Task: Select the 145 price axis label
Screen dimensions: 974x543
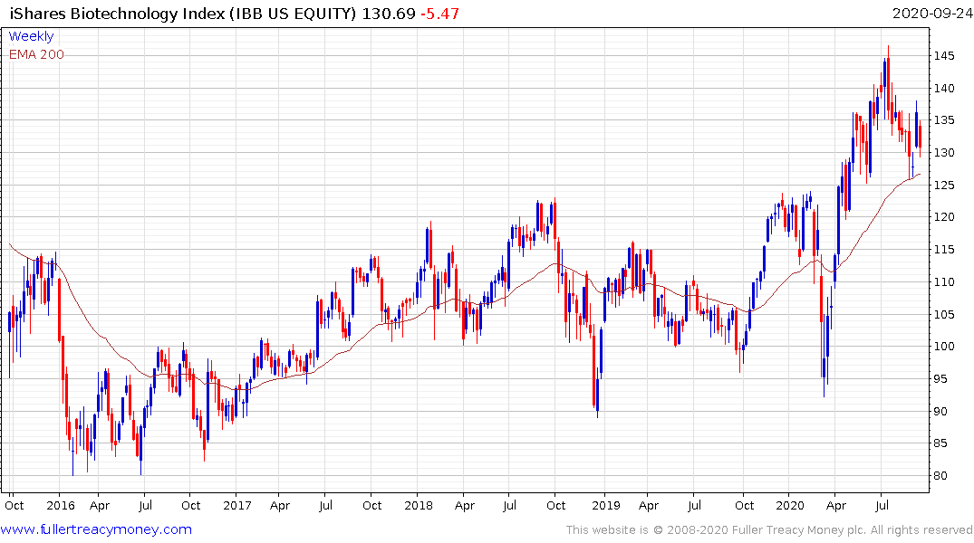Action: pos(944,56)
